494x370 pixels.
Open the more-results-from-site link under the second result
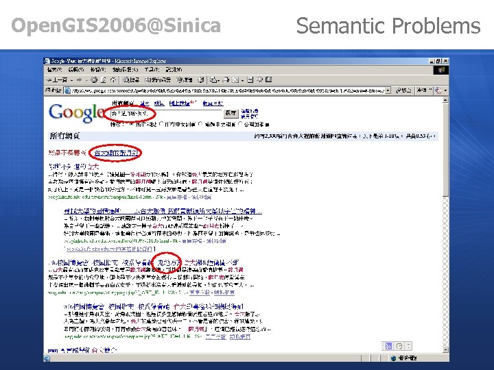pos(110,249)
